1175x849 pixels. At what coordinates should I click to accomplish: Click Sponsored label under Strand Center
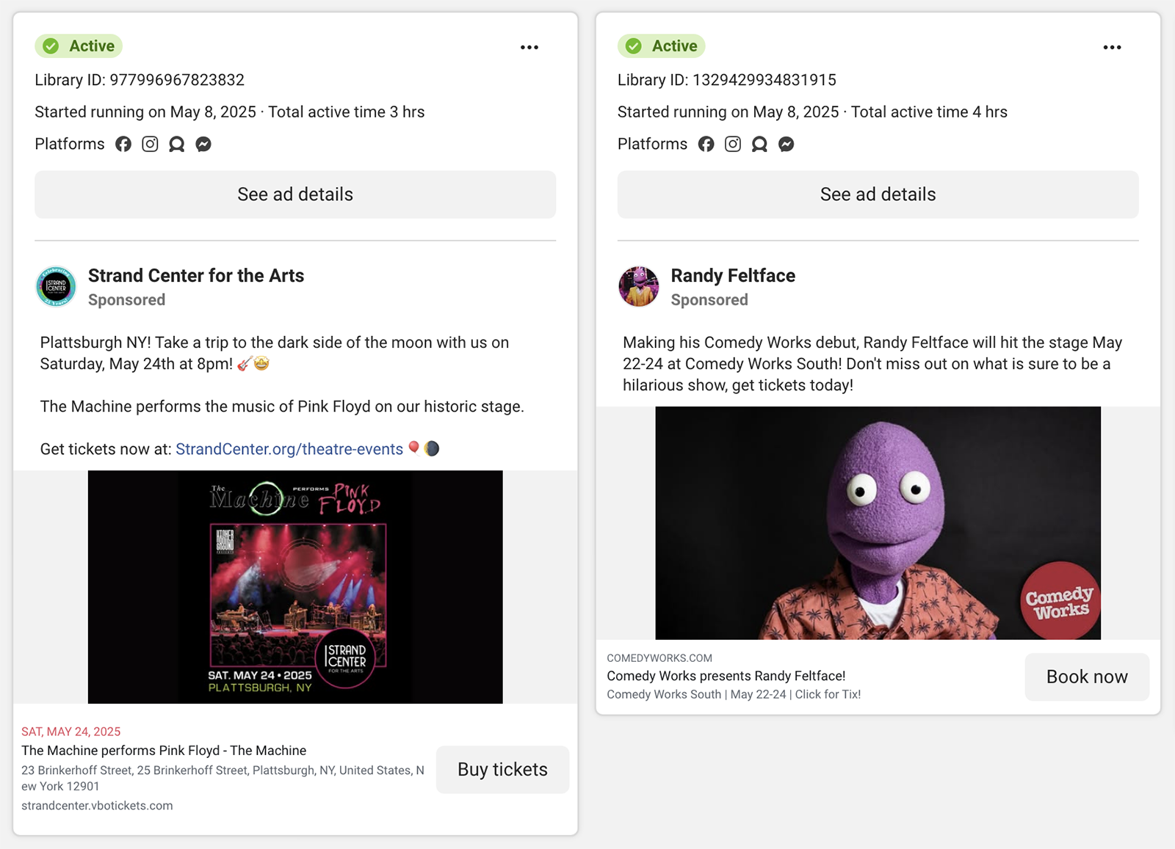point(126,300)
